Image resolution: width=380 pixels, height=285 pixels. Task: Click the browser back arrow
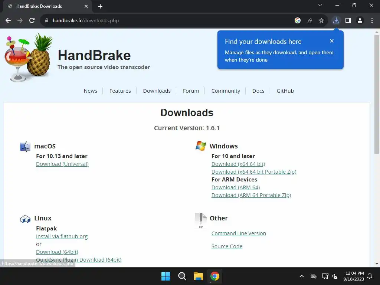tap(8, 21)
